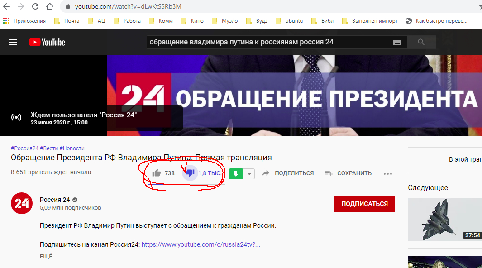The height and width of the screenshot is (268, 482).
Task: Open the russia24tv channel URL link
Action: 201,244
